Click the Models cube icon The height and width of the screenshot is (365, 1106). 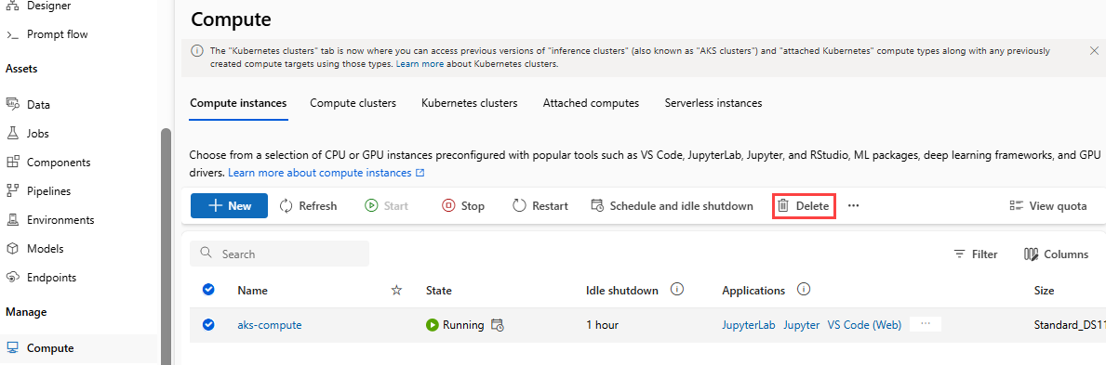12,249
